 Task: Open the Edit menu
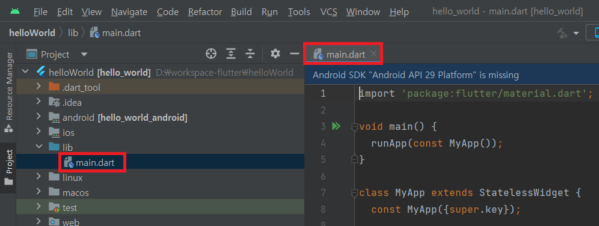[64, 12]
